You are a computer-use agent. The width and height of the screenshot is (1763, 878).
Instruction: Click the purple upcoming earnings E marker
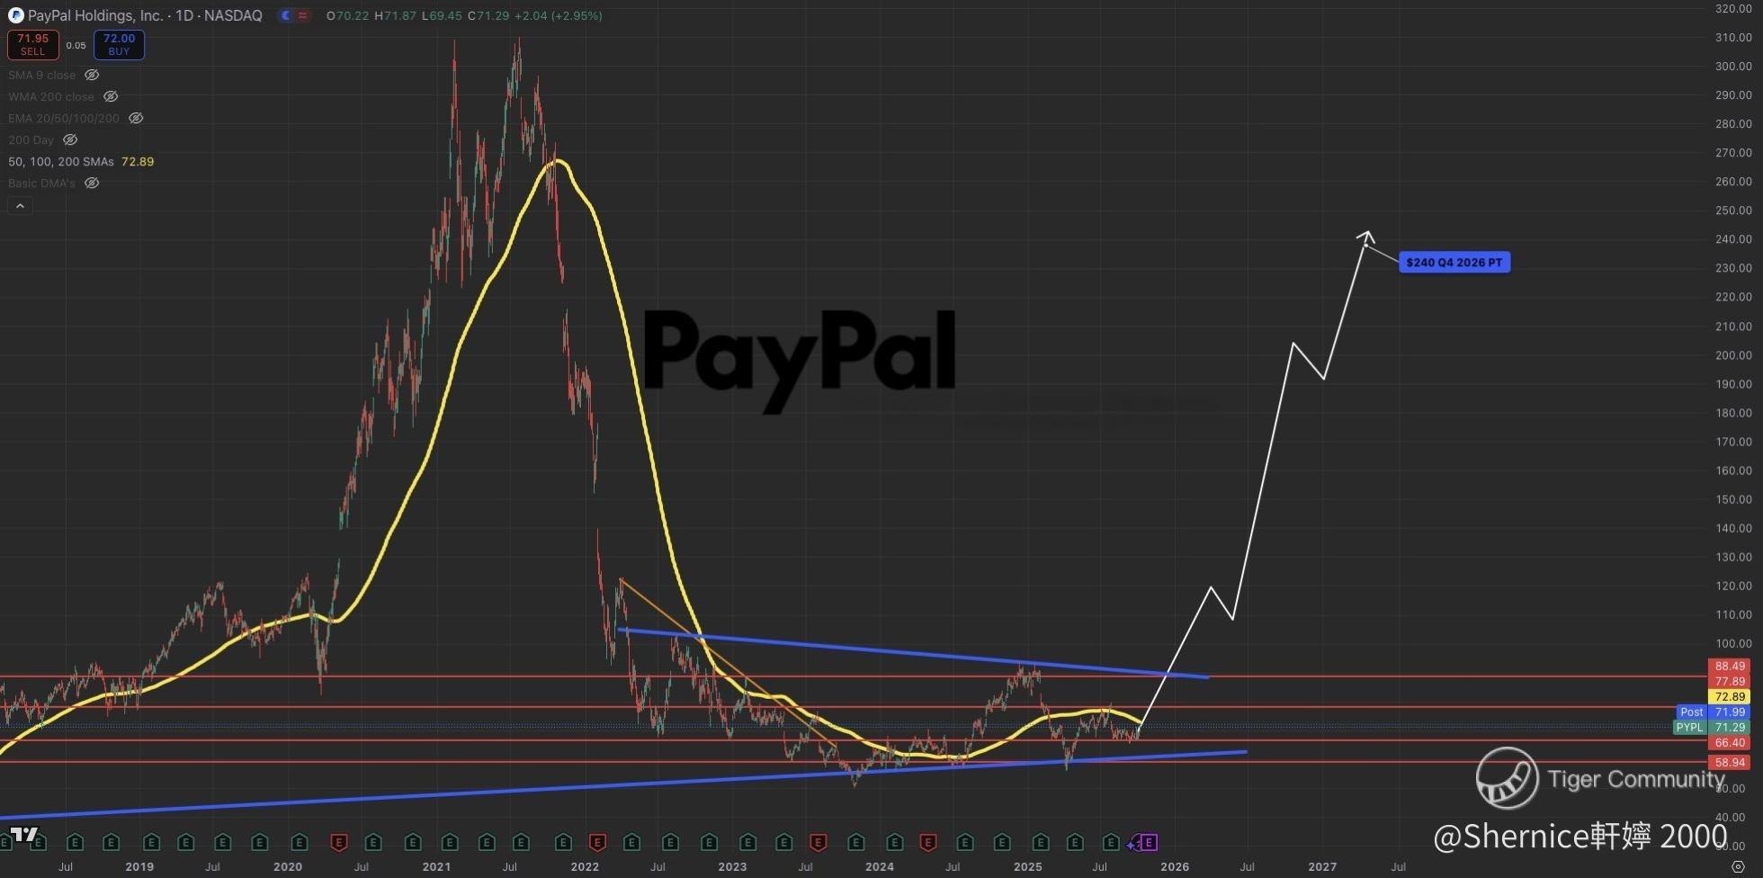(x=1149, y=843)
